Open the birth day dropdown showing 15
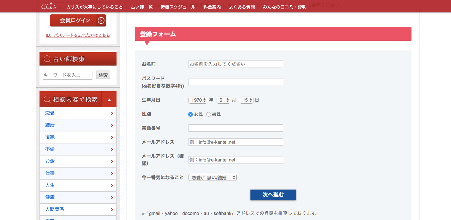This screenshot has width=451, height=220. (246, 100)
